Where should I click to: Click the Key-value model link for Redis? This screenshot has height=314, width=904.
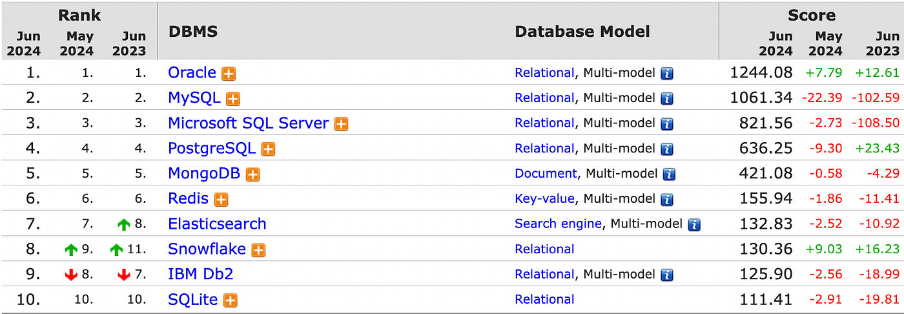click(x=544, y=199)
